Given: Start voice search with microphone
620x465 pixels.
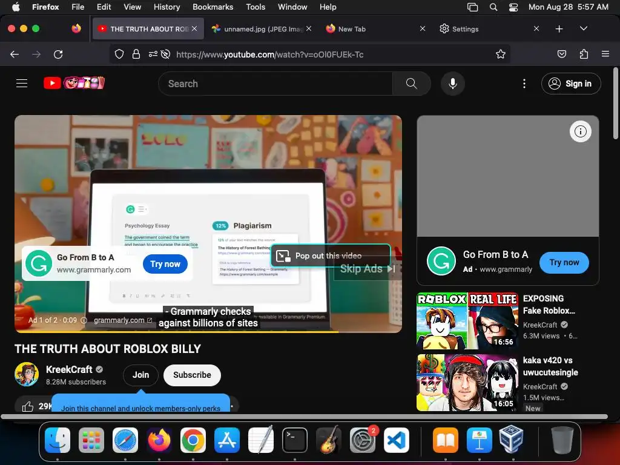Looking at the screenshot, I should click(453, 84).
